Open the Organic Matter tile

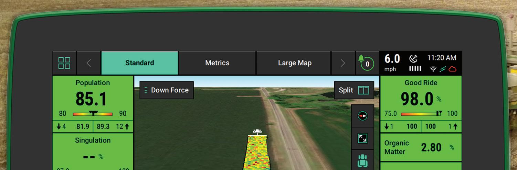[421, 147]
